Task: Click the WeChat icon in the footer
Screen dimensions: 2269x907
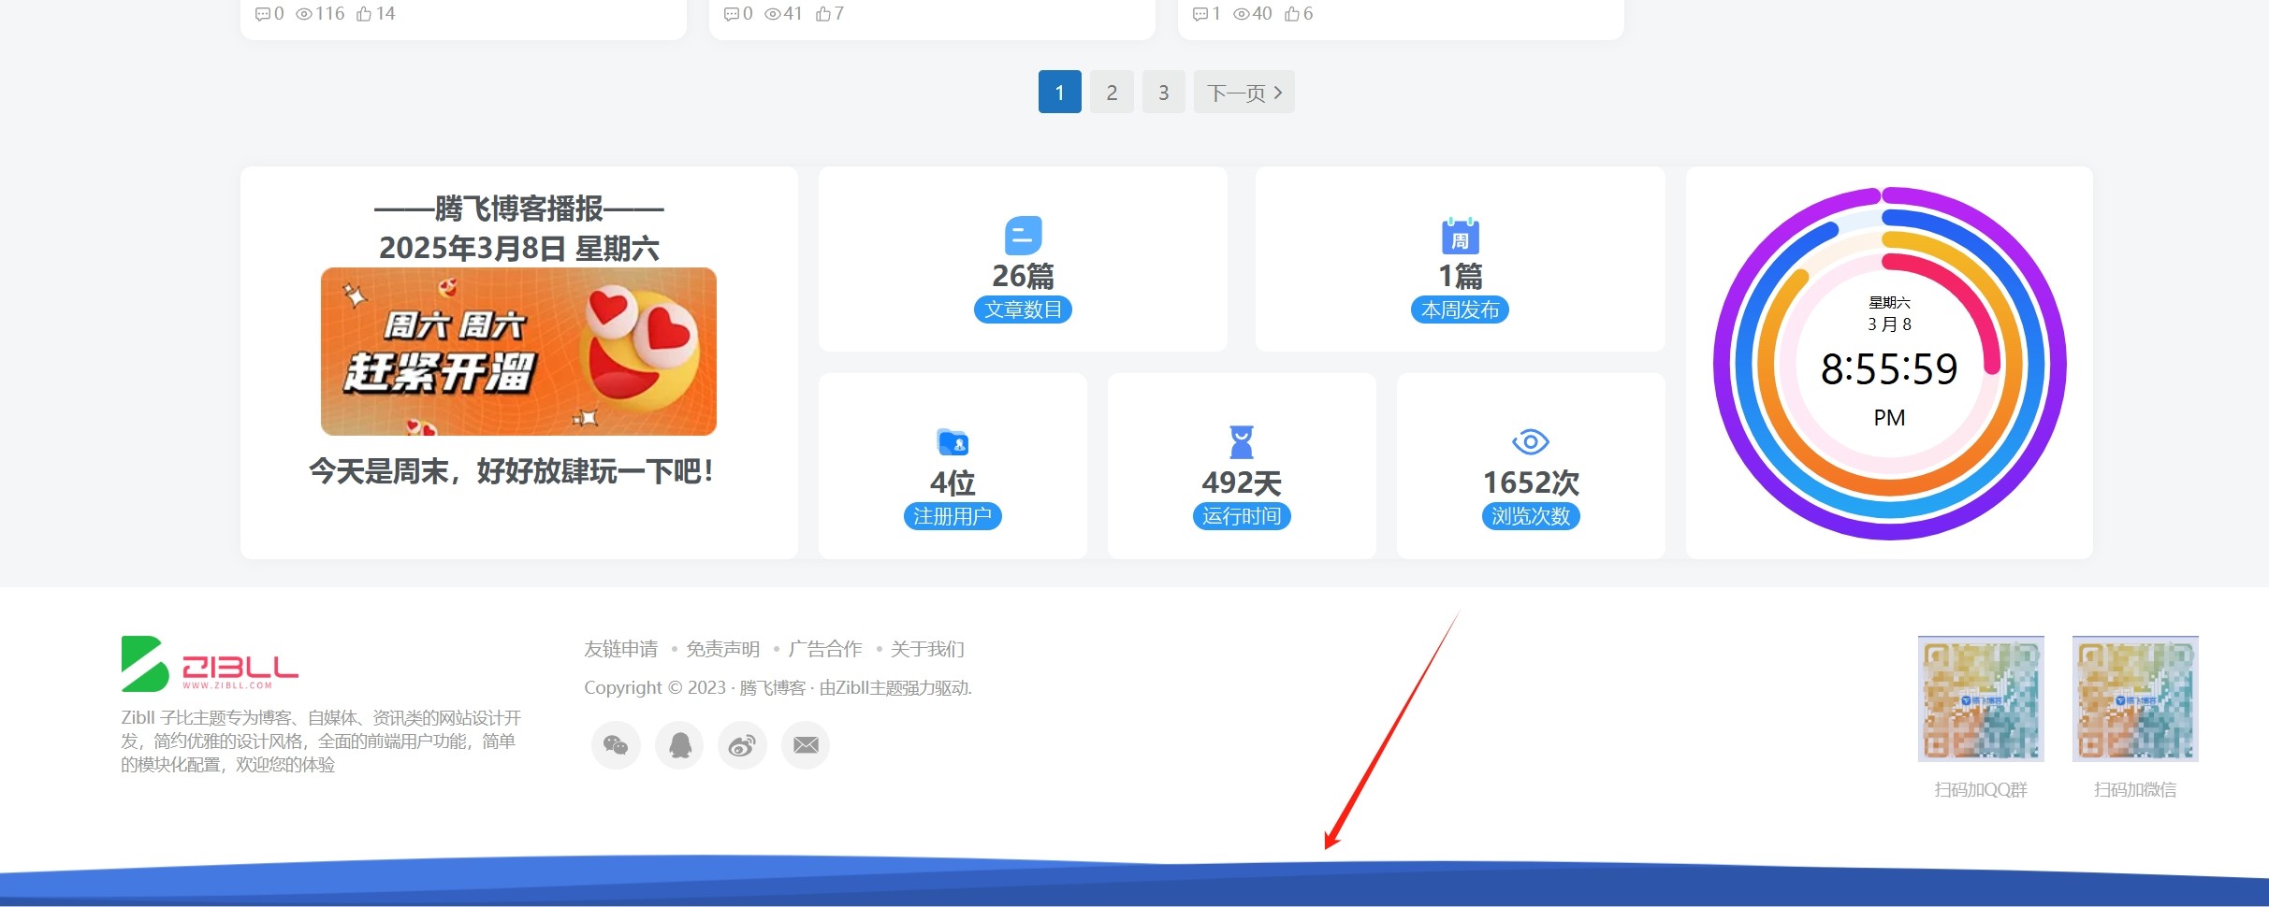Action: [616, 744]
